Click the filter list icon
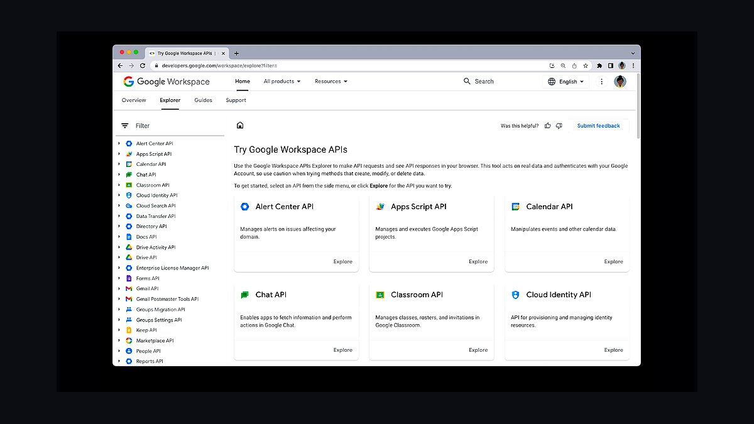754x424 pixels. click(x=125, y=126)
